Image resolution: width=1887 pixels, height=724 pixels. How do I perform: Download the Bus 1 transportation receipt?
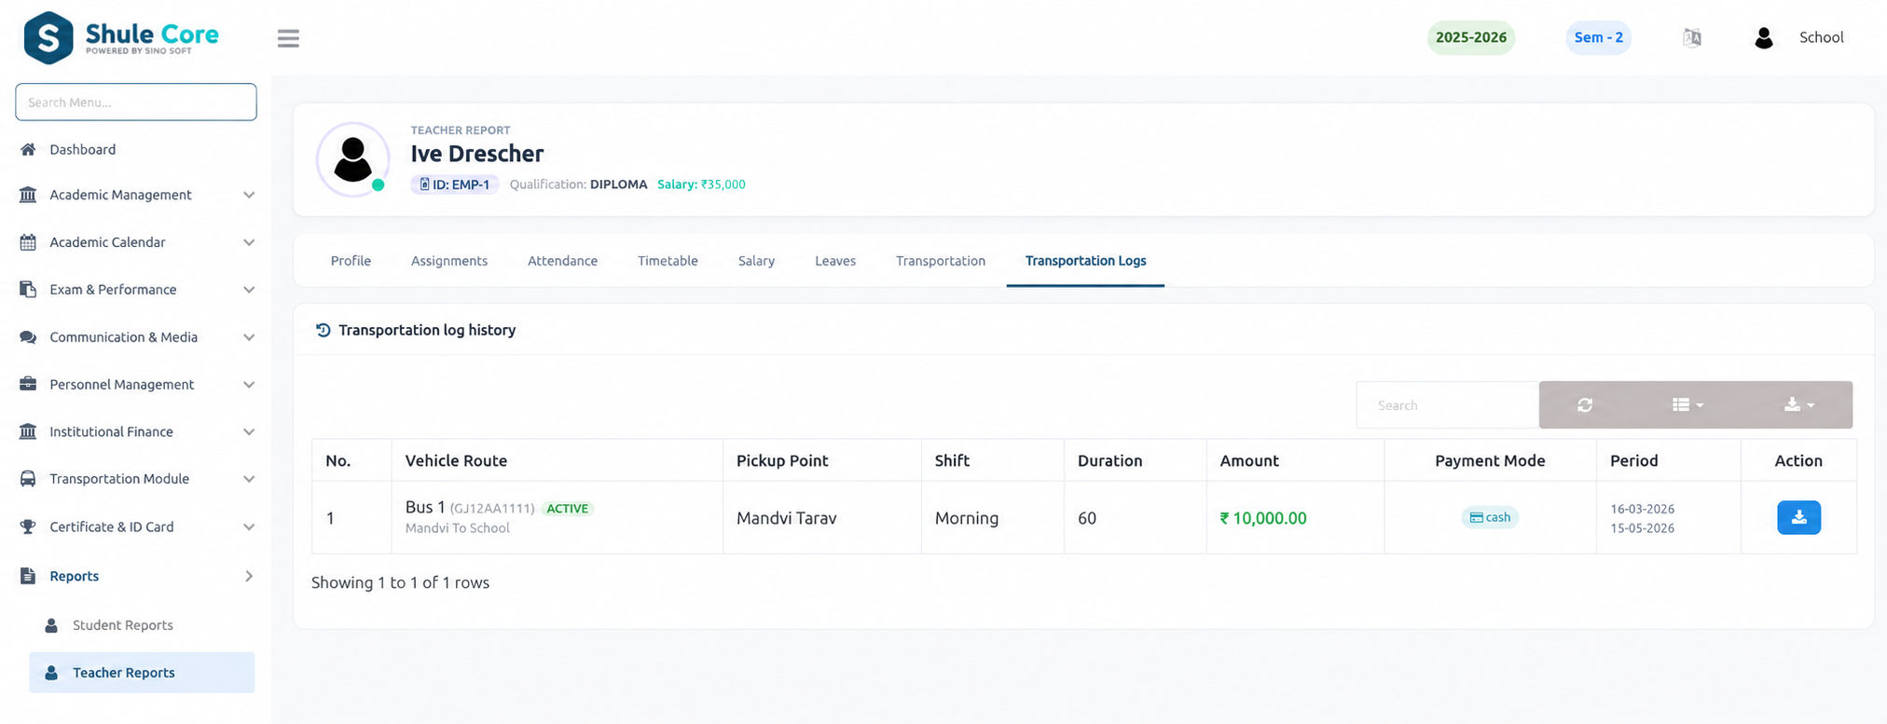1798,517
